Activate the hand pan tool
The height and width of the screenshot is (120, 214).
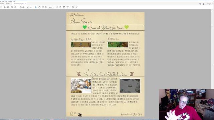tap(39, 7)
